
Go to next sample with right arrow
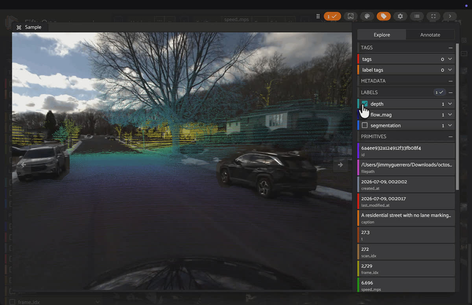[340, 165]
